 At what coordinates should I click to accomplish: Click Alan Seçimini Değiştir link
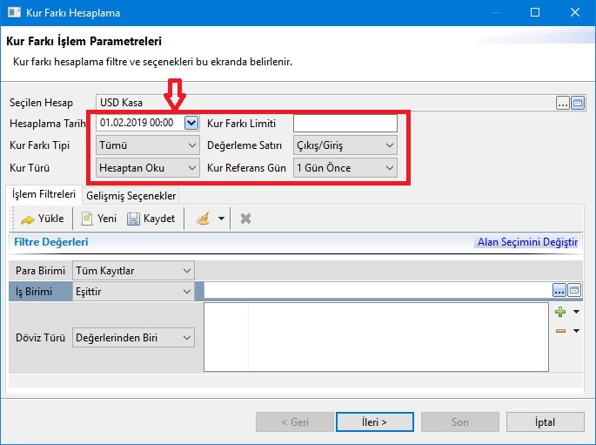[526, 242]
